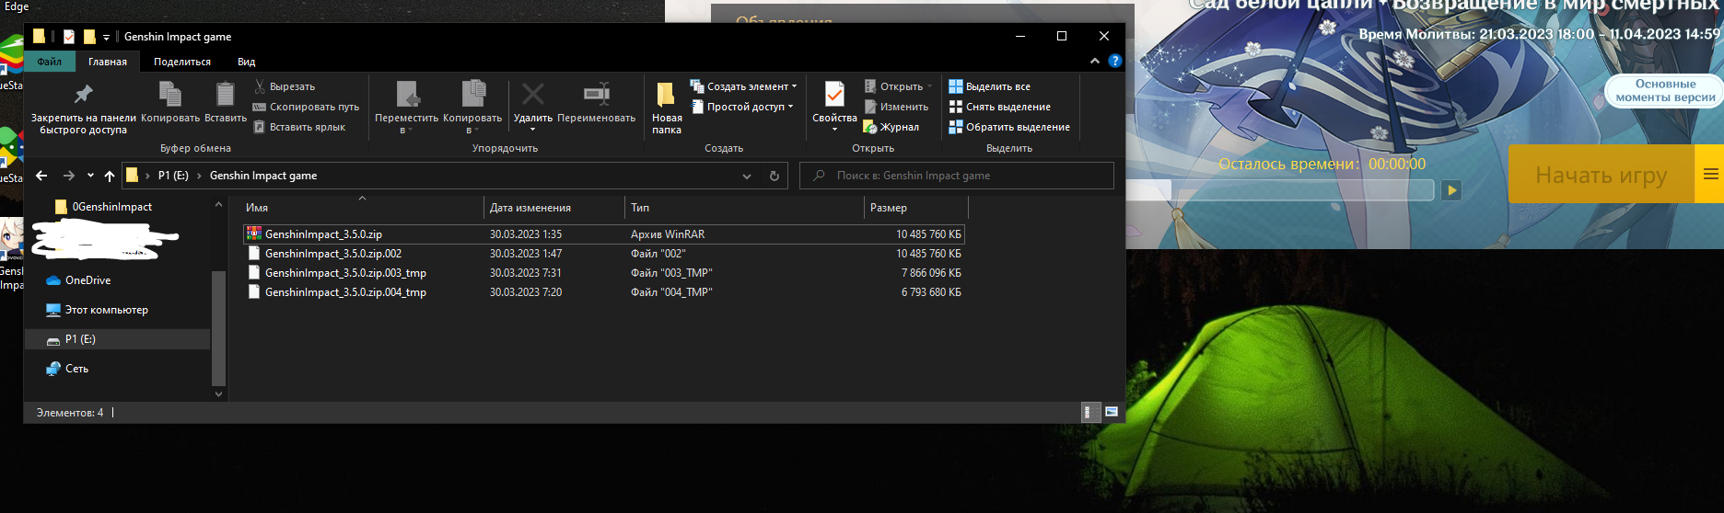Refresh the folder view
The image size is (1724, 513).
(775, 176)
